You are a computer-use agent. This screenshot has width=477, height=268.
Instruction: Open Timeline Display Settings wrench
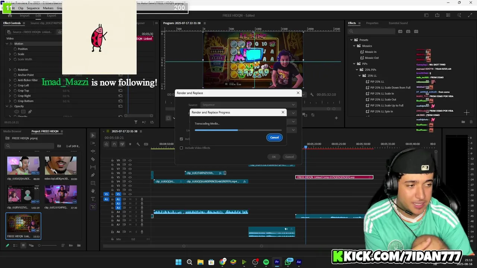coord(138,144)
